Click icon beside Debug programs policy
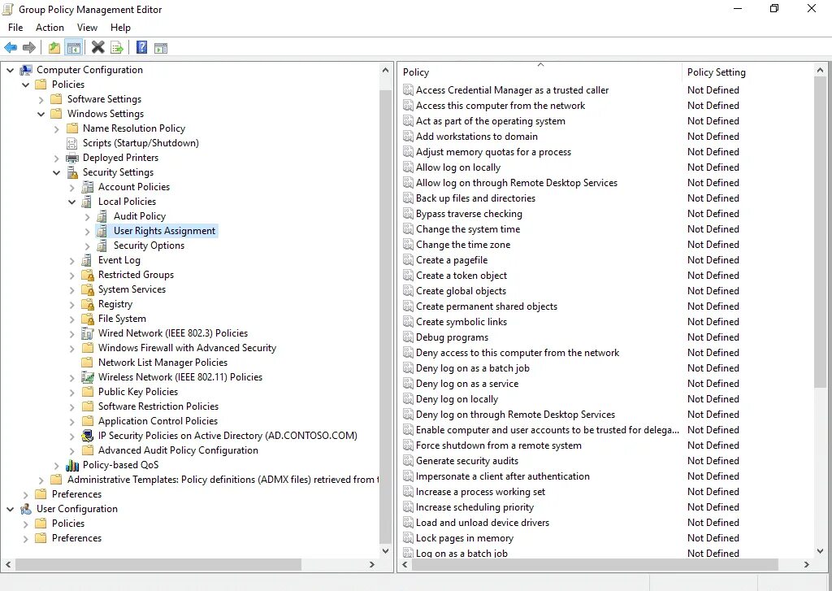This screenshot has height=591, width=832. click(x=408, y=337)
